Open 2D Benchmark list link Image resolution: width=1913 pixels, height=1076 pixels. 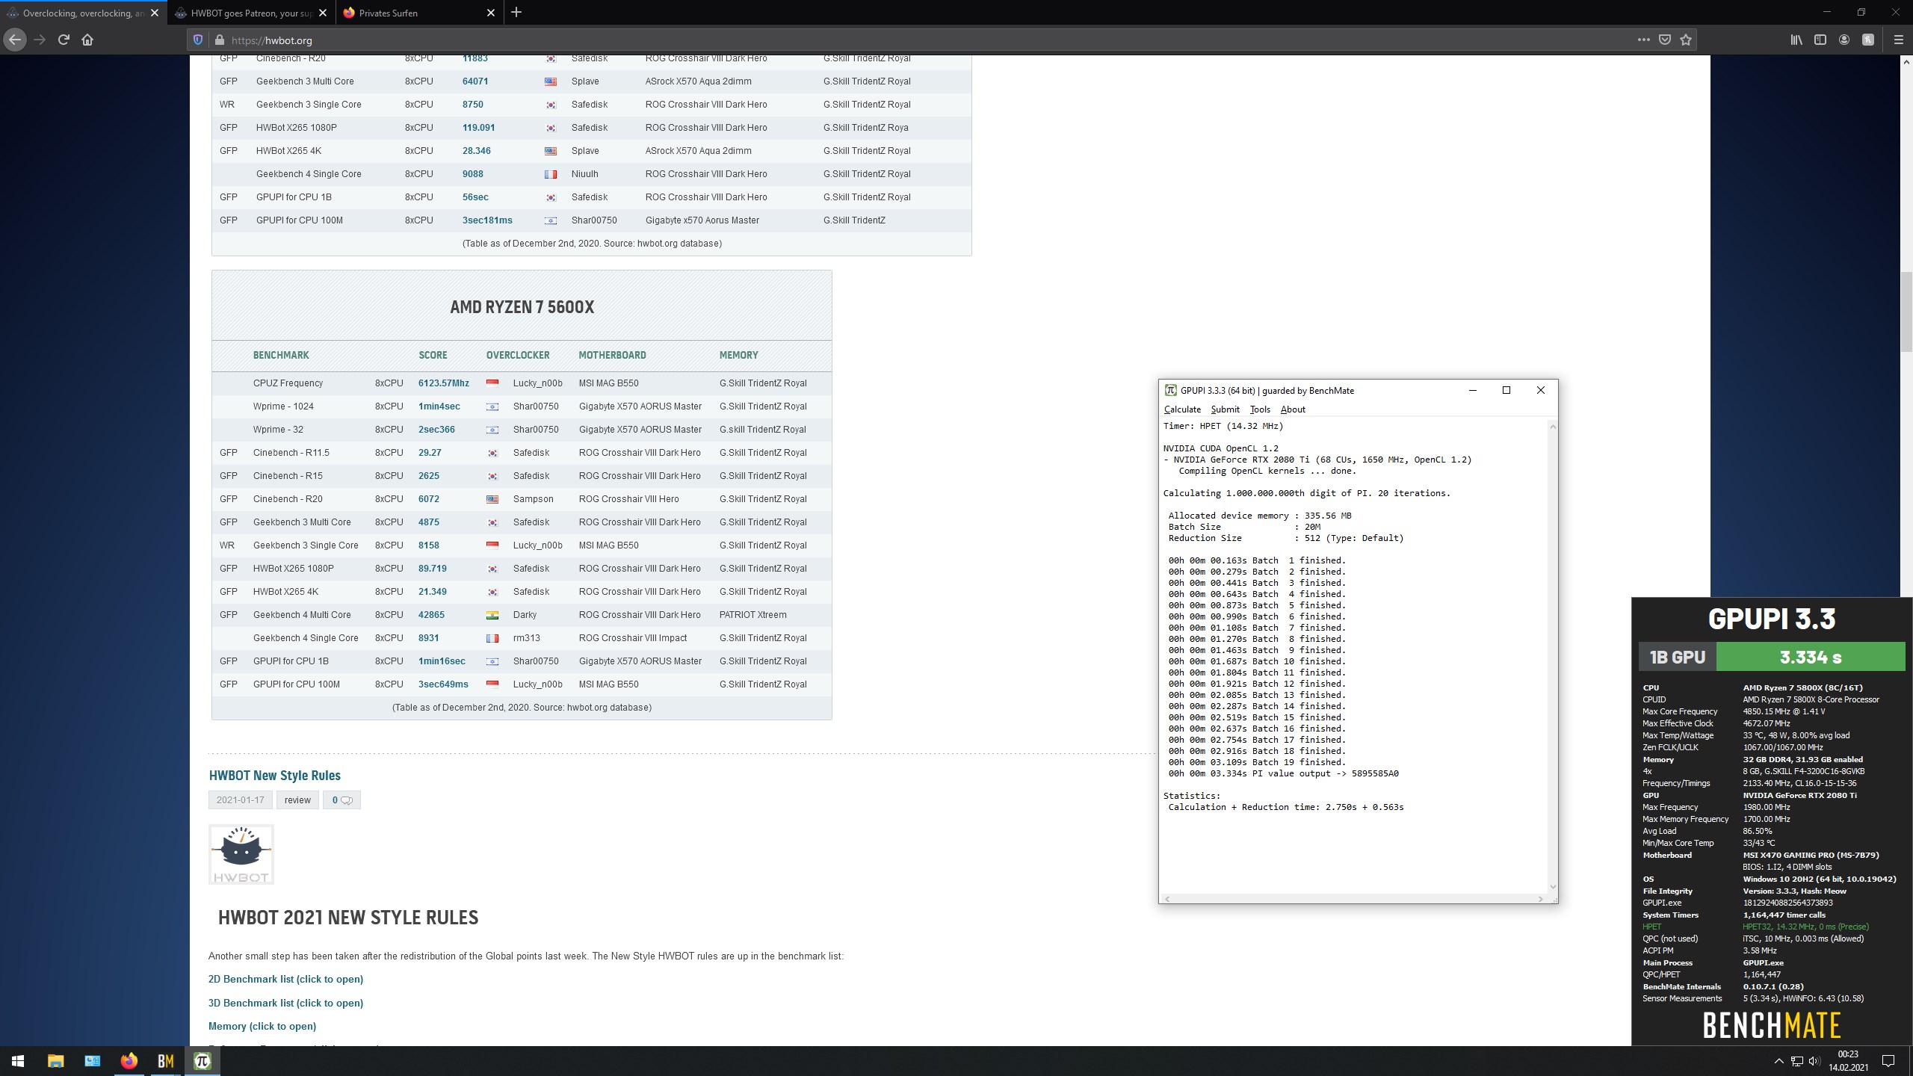285,979
